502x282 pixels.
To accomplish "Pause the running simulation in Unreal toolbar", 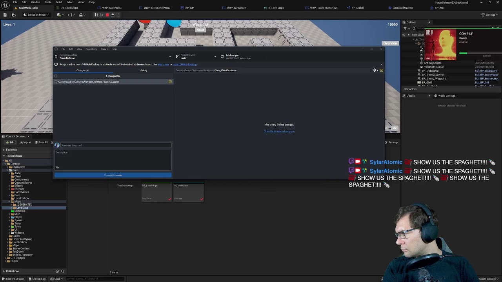I will (x=96, y=15).
